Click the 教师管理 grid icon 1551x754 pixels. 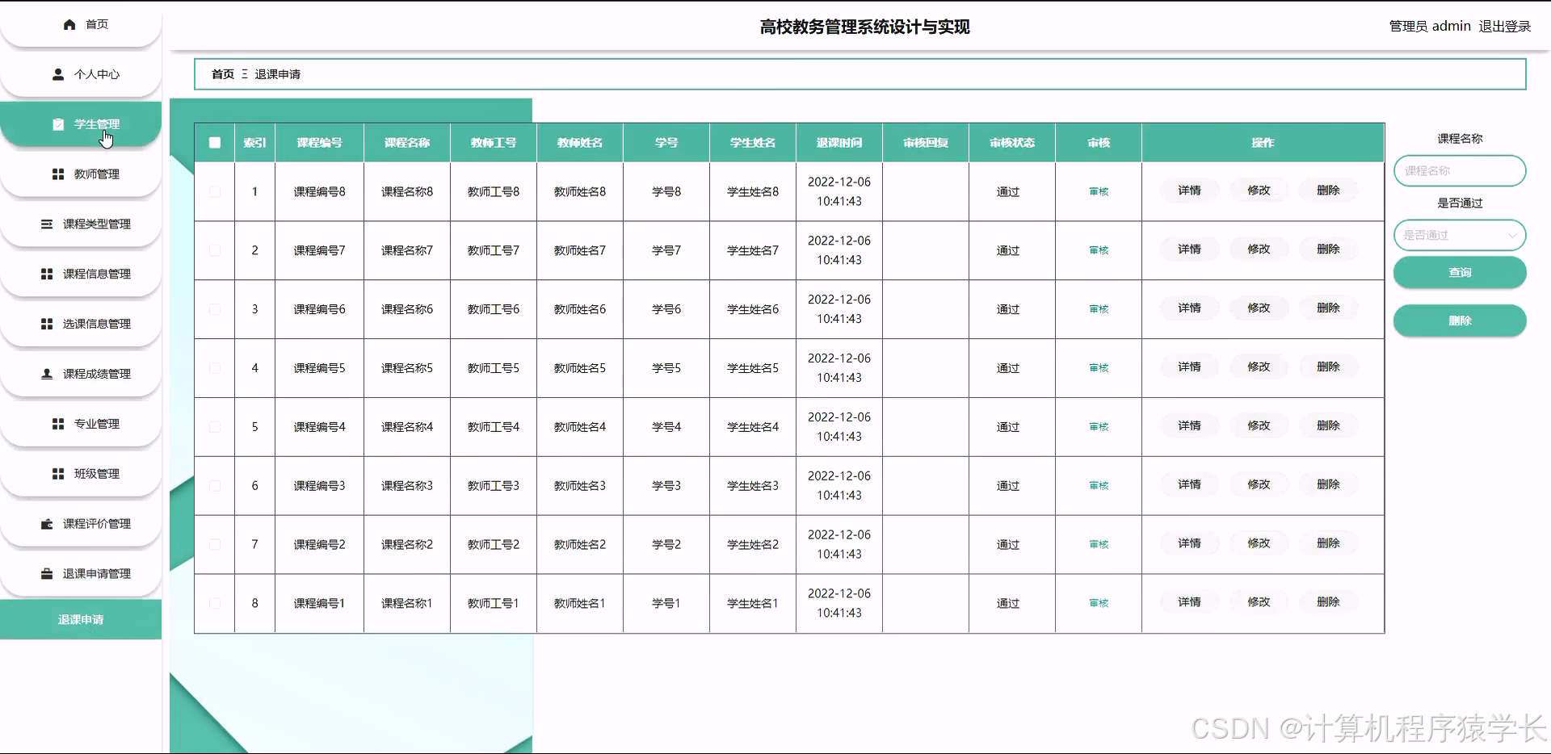57,174
